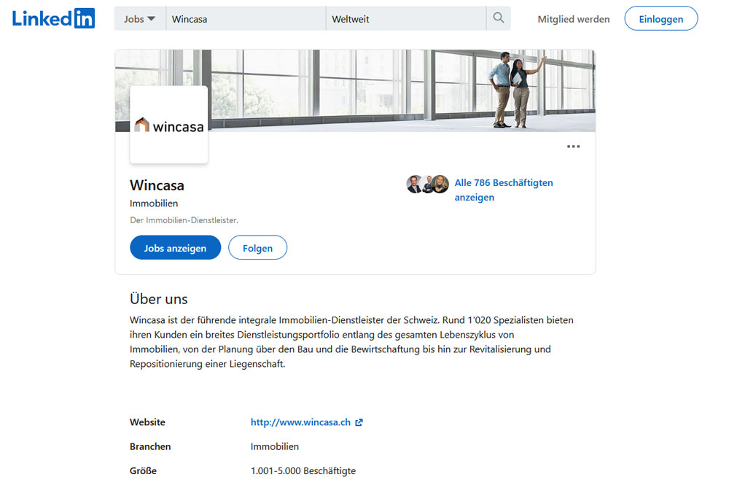
Task: Click the 1.001-5.000 Beschäftigte value
Action: (303, 470)
